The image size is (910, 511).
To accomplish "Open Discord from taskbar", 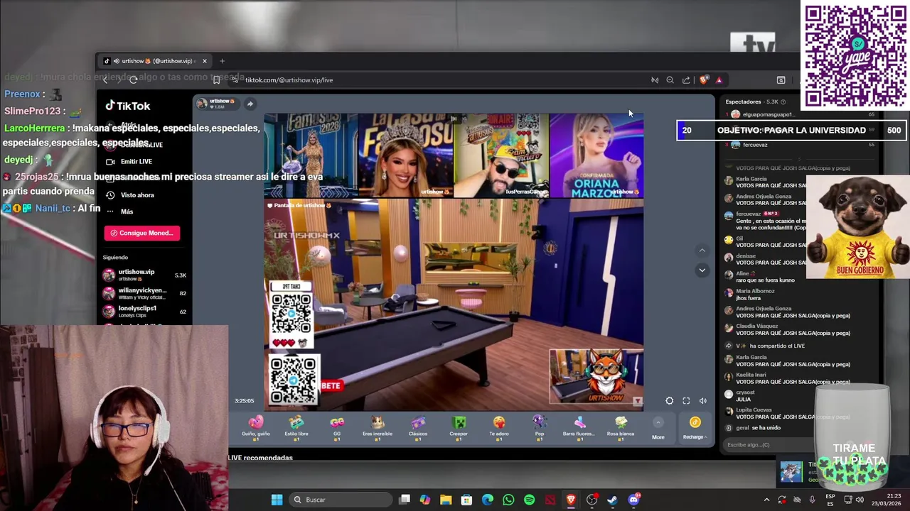I will pos(633,500).
